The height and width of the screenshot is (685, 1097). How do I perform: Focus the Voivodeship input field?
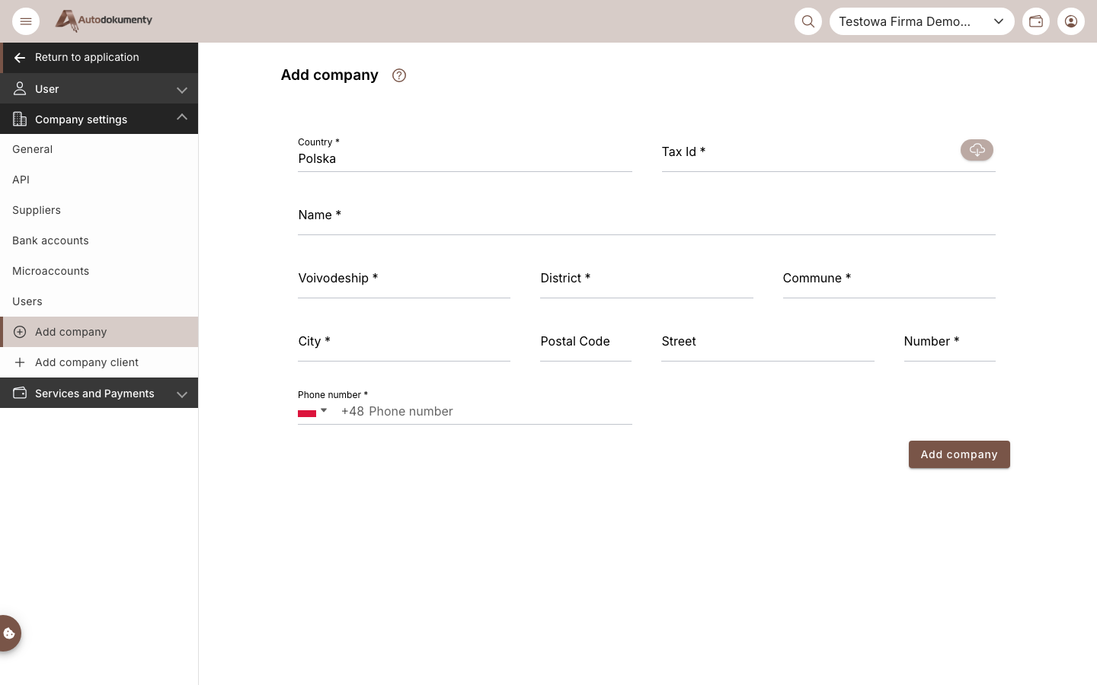pos(405,279)
